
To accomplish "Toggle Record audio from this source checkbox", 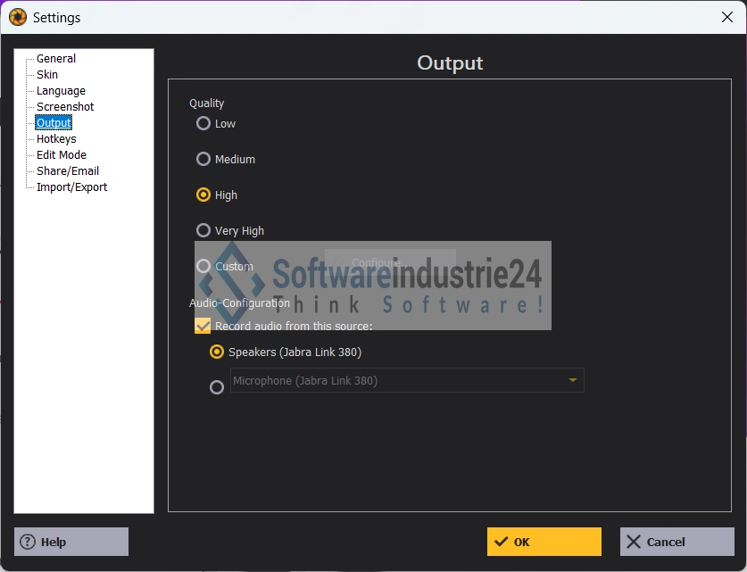I will (x=203, y=327).
